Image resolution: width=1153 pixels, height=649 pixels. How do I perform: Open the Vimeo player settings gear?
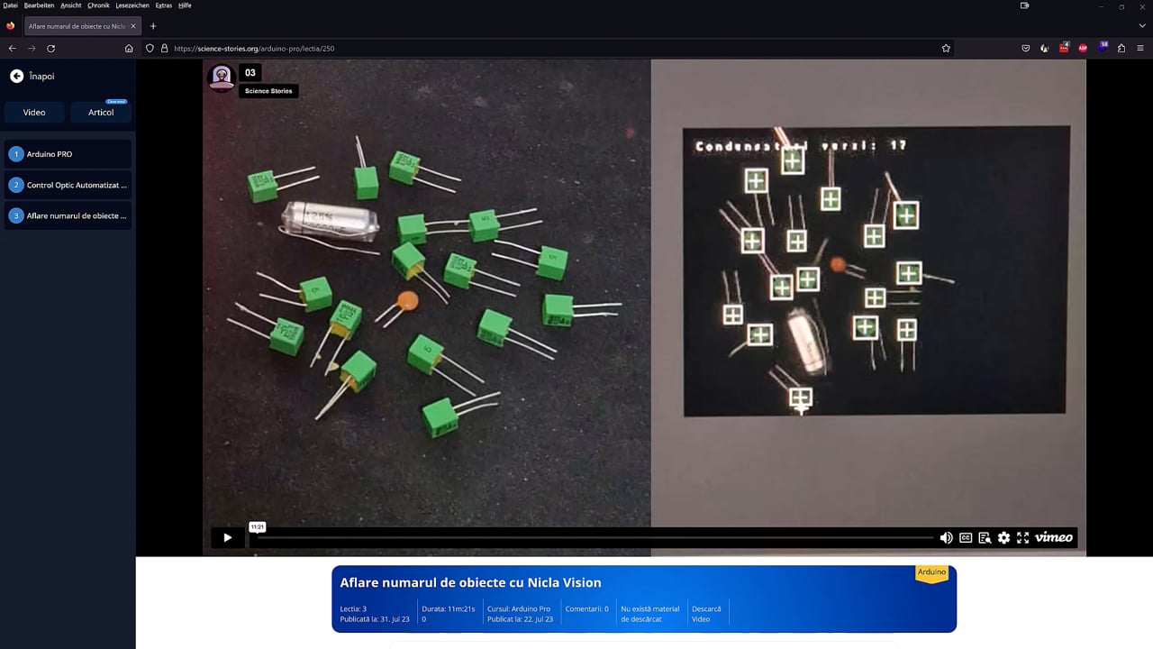click(x=1003, y=538)
